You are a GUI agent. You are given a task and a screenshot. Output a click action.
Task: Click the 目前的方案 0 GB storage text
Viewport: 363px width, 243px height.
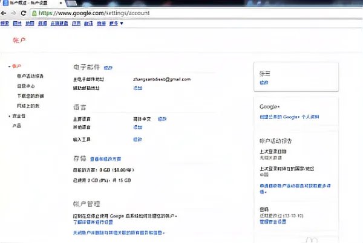point(103,170)
